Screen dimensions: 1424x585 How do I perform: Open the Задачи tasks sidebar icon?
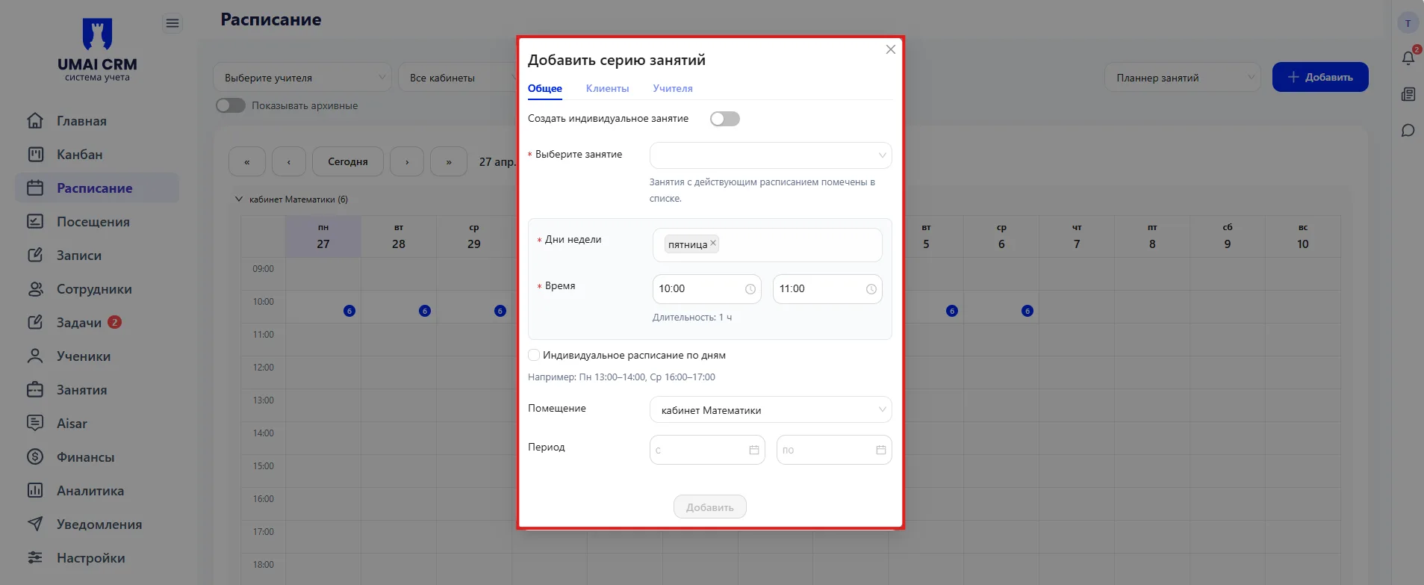coord(35,322)
